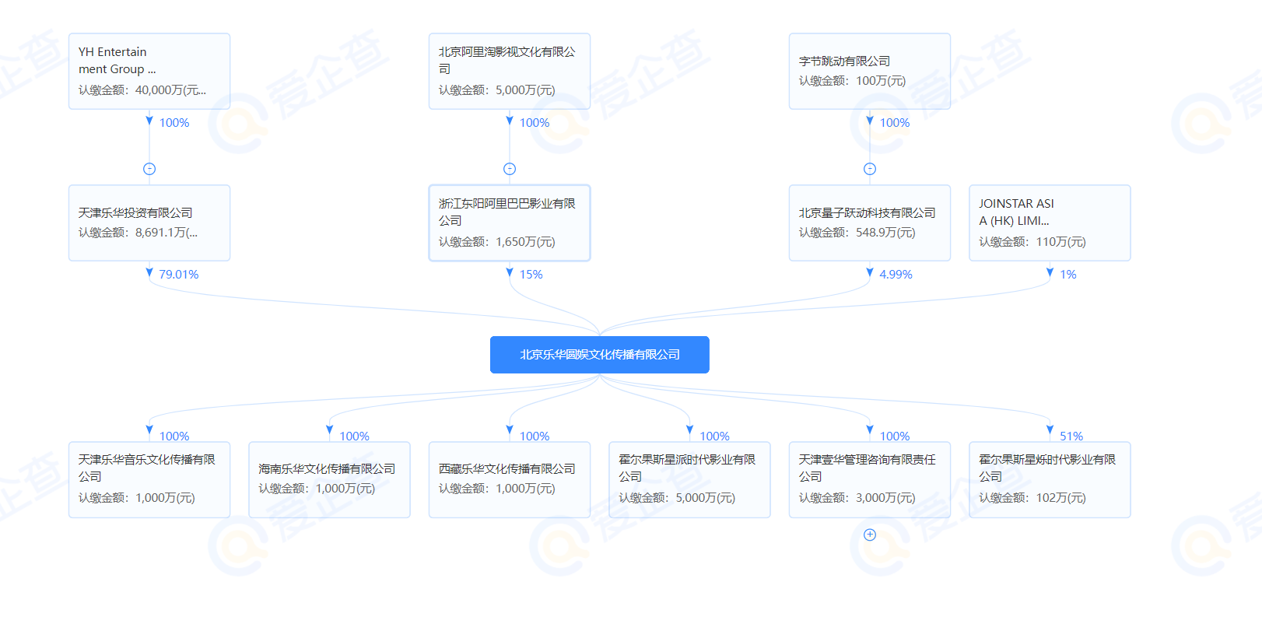Image resolution: width=1262 pixels, height=624 pixels.
Task: Click 4.99% stake label
Action: coord(896,275)
